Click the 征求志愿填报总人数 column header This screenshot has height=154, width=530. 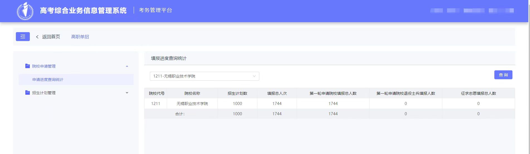pyautogui.click(x=478, y=93)
